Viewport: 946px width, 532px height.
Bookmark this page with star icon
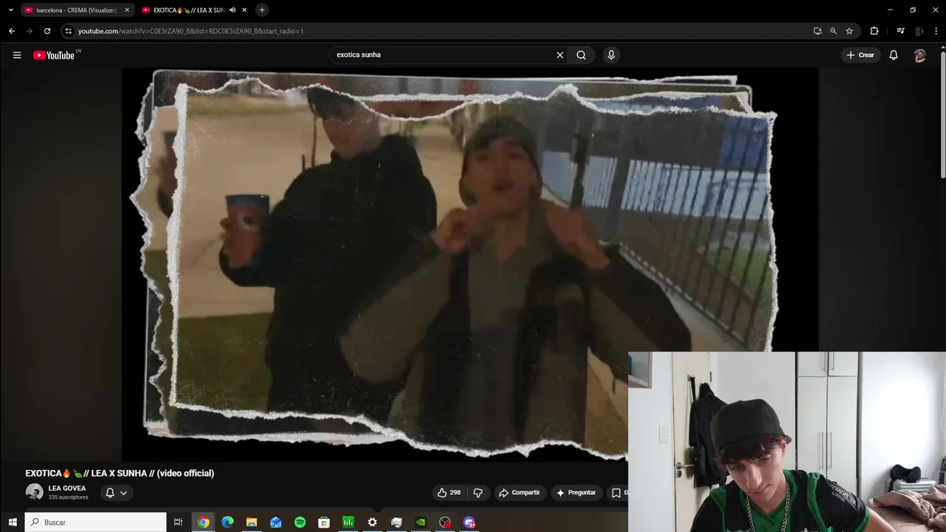point(850,31)
